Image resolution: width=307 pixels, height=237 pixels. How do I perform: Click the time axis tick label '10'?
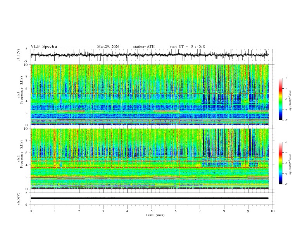(x=273, y=211)
